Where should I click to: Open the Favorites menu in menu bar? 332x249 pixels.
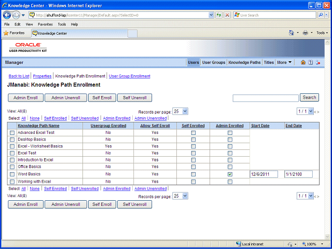(45, 24)
